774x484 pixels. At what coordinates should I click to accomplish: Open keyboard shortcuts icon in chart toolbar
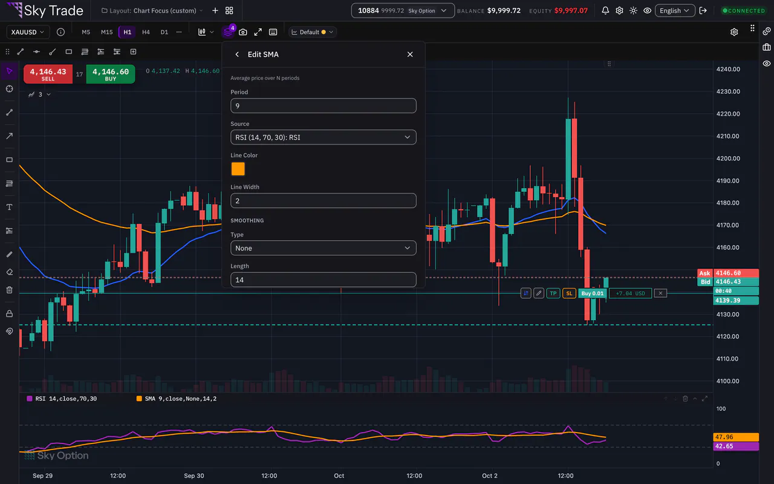tap(273, 32)
